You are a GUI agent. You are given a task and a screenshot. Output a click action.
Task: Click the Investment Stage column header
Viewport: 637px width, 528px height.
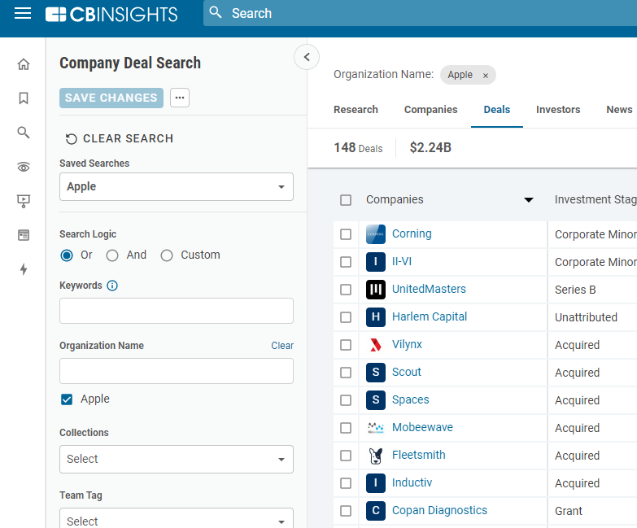[x=596, y=199]
